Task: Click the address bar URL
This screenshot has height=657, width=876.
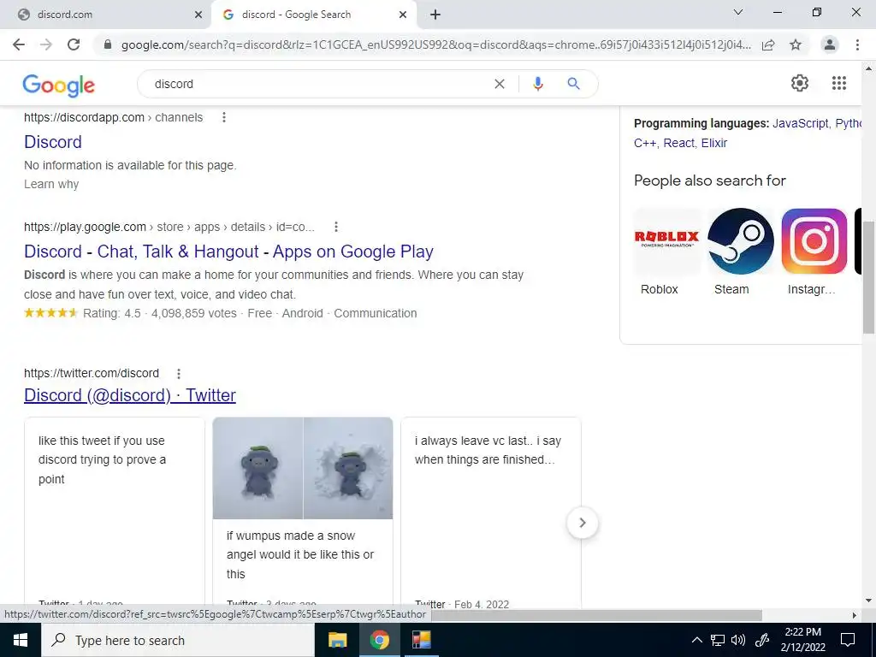Action: (x=435, y=44)
